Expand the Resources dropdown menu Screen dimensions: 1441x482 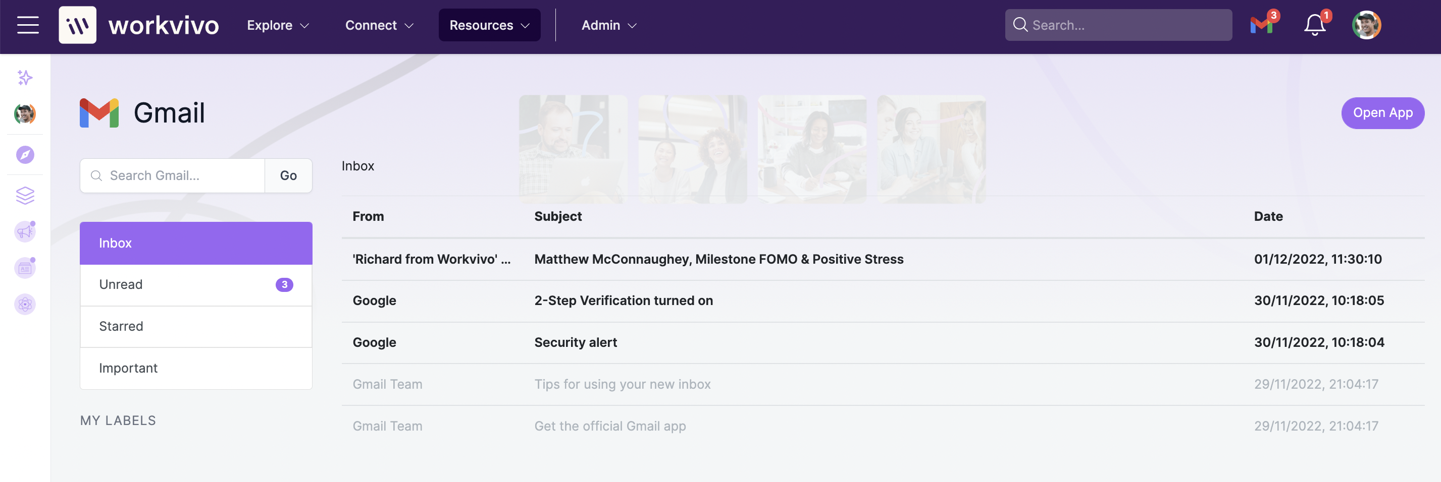489,25
